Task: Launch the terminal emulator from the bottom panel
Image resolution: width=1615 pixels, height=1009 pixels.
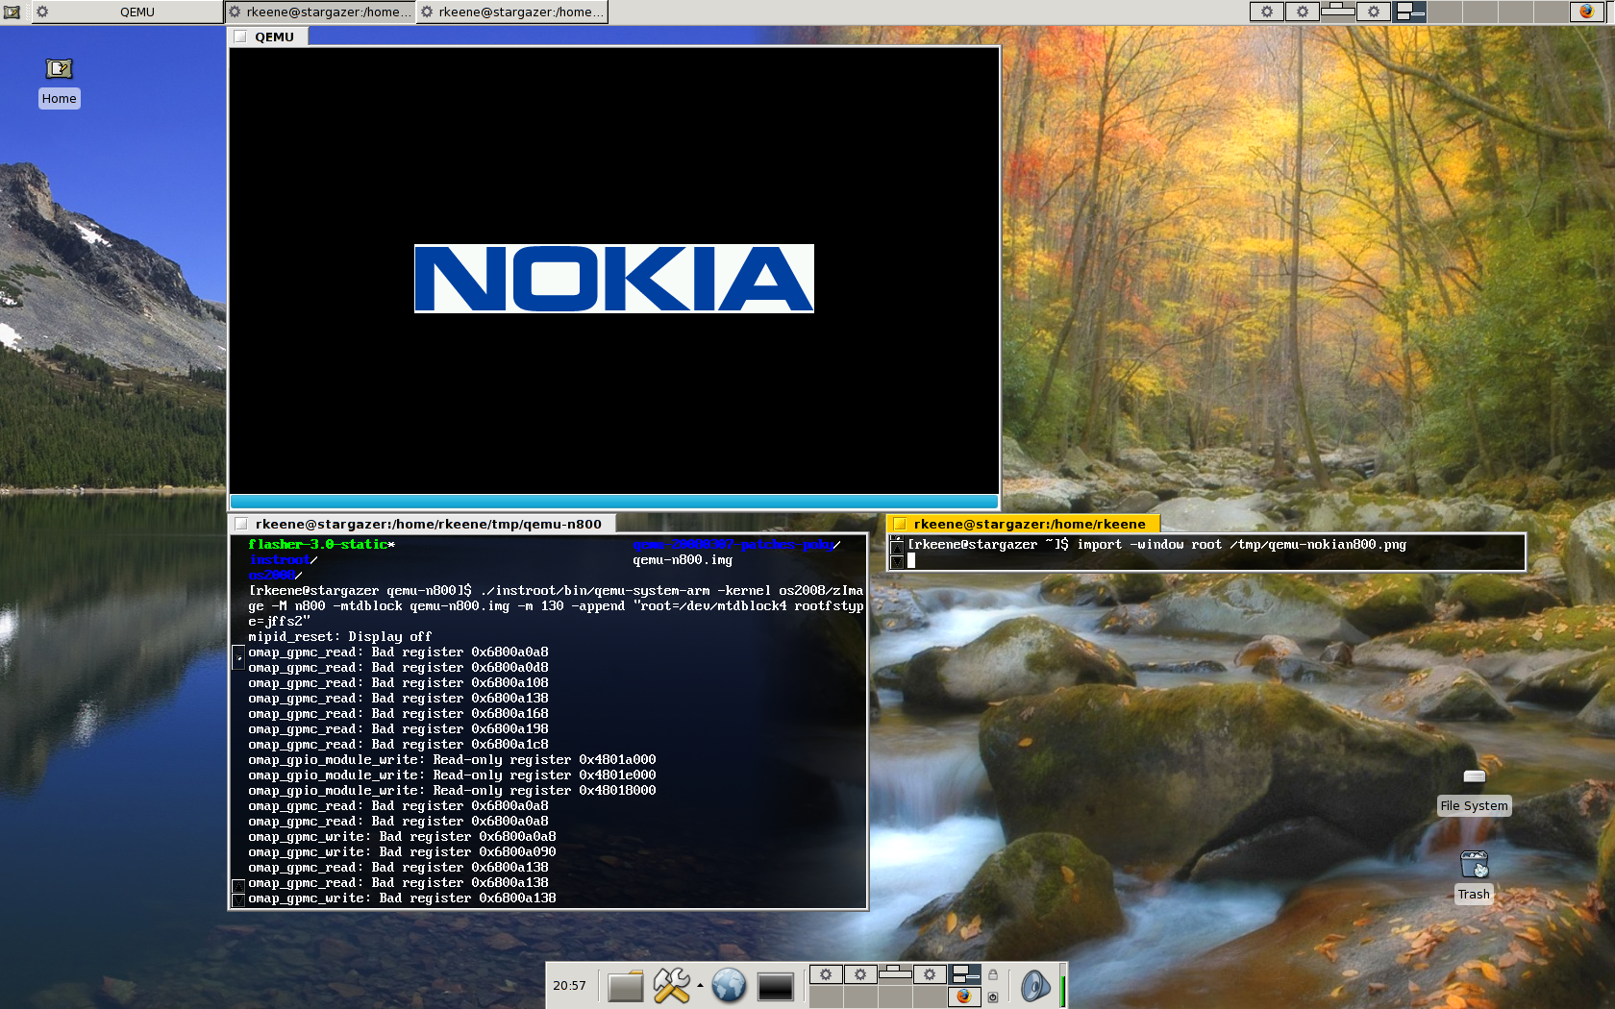Action: [x=775, y=986]
